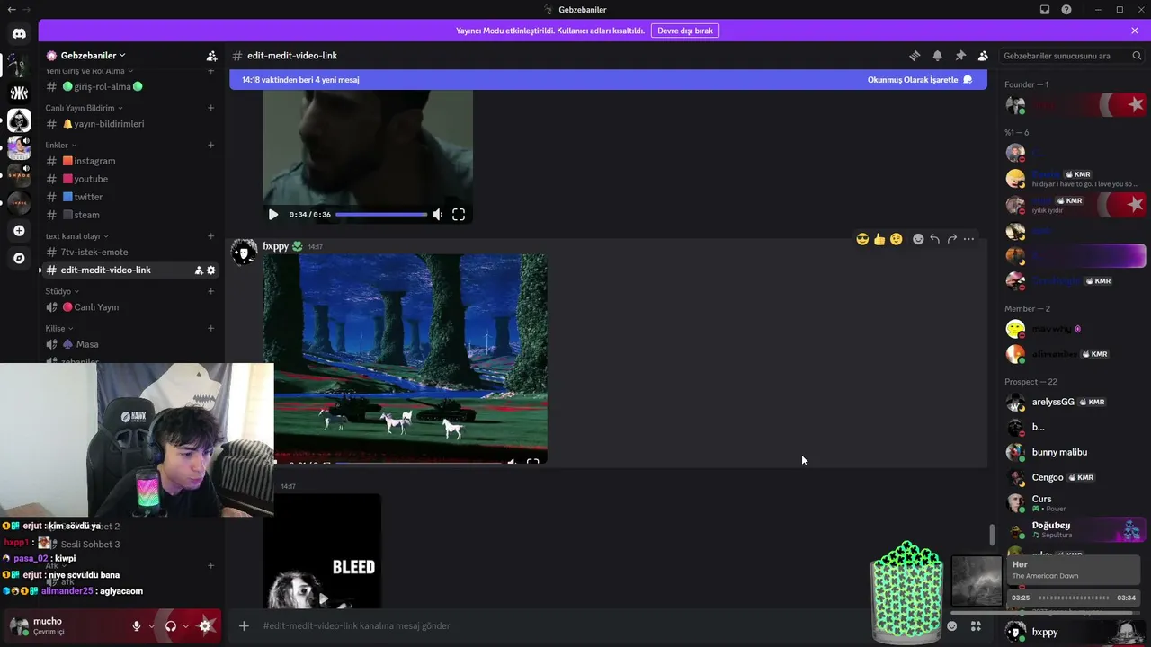Screen dimensions: 1151x647
Task: Invite members to edit-medit-video-link channel
Action: pyautogui.click(x=199, y=270)
